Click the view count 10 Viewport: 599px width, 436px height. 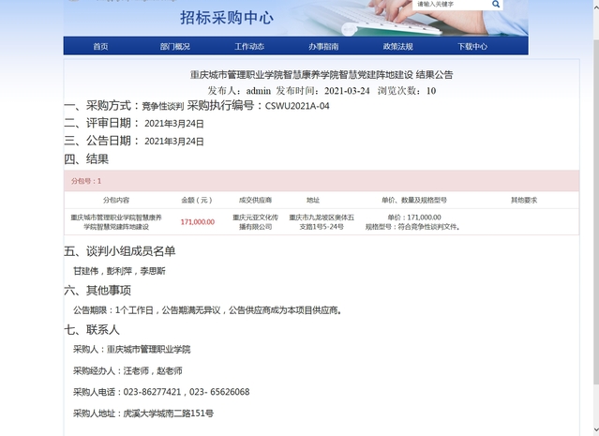pos(431,91)
